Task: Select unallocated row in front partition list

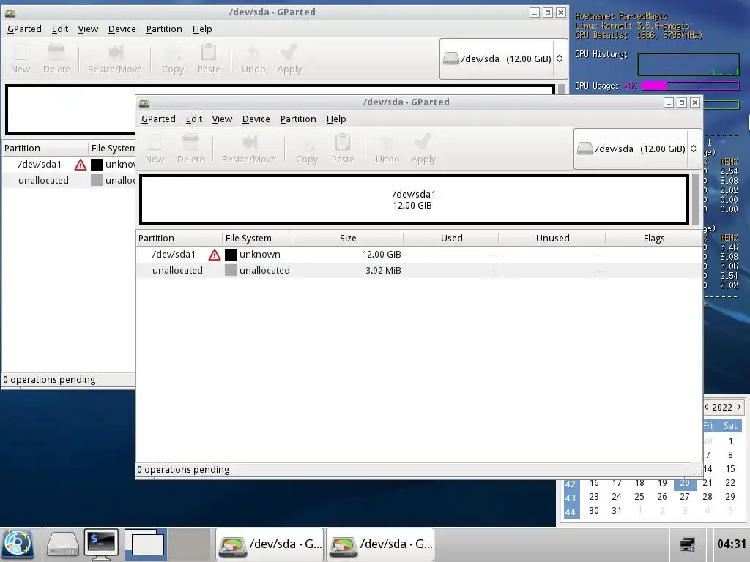Action: click(x=419, y=271)
